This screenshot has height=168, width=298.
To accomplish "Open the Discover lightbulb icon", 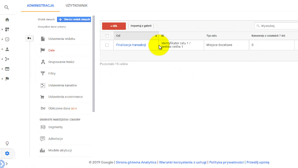I will pyautogui.click(x=7, y=143).
